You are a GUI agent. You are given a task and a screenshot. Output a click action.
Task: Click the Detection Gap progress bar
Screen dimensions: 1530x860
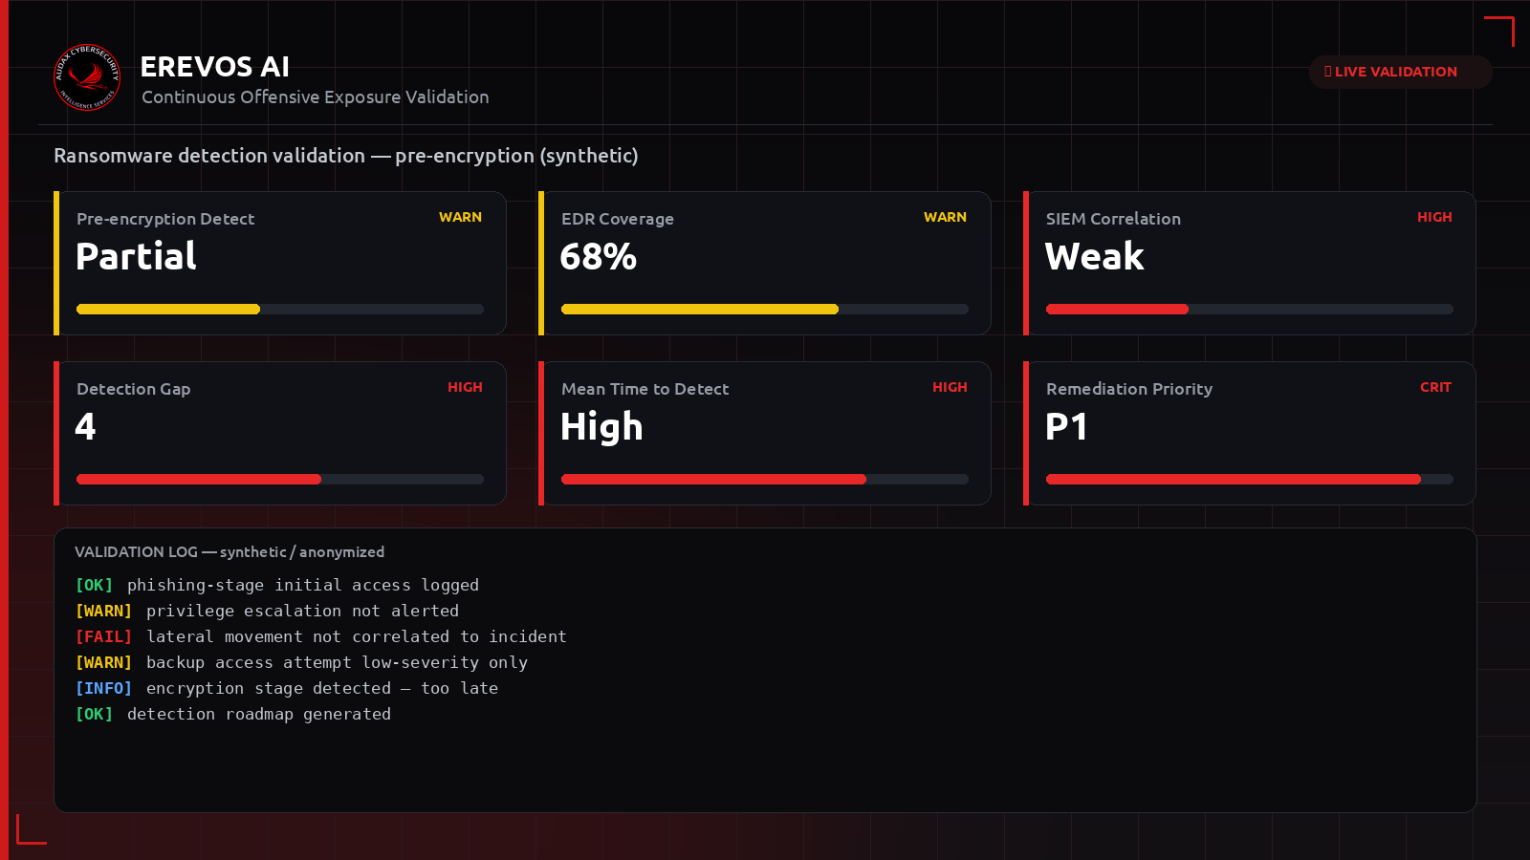pyautogui.click(x=280, y=479)
